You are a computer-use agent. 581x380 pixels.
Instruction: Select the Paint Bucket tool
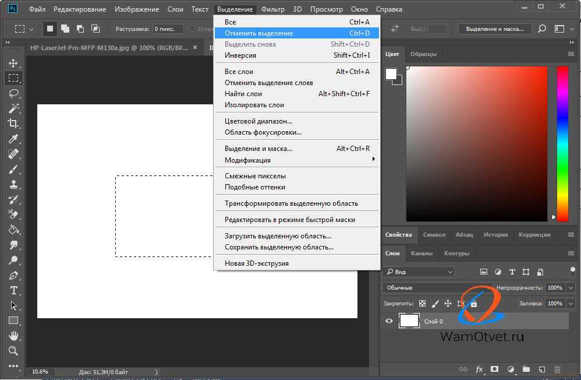tap(13, 230)
